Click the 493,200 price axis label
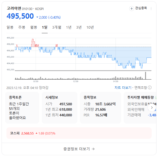Image resolution: width=157 pixels, height=157 pixels. 11,70
